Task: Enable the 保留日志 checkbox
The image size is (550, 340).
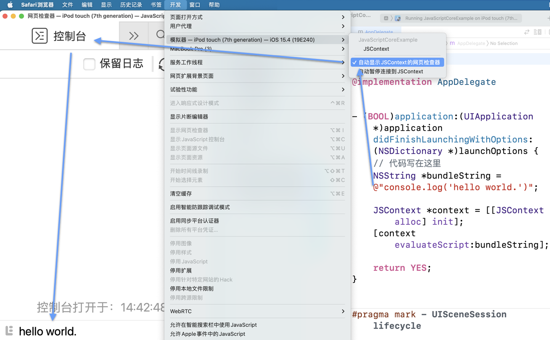Action: pos(89,64)
